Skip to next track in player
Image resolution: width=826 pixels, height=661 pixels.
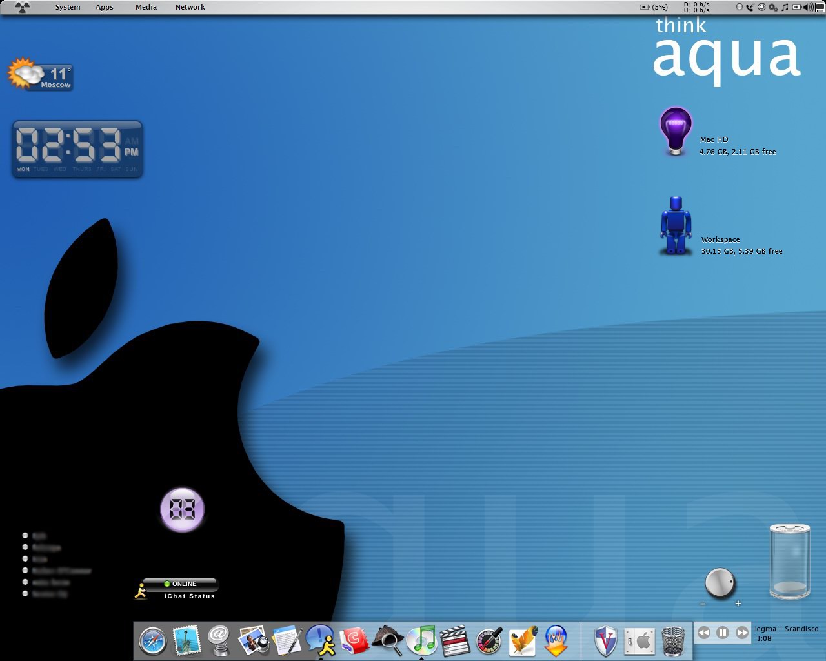pyautogui.click(x=742, y=633)
